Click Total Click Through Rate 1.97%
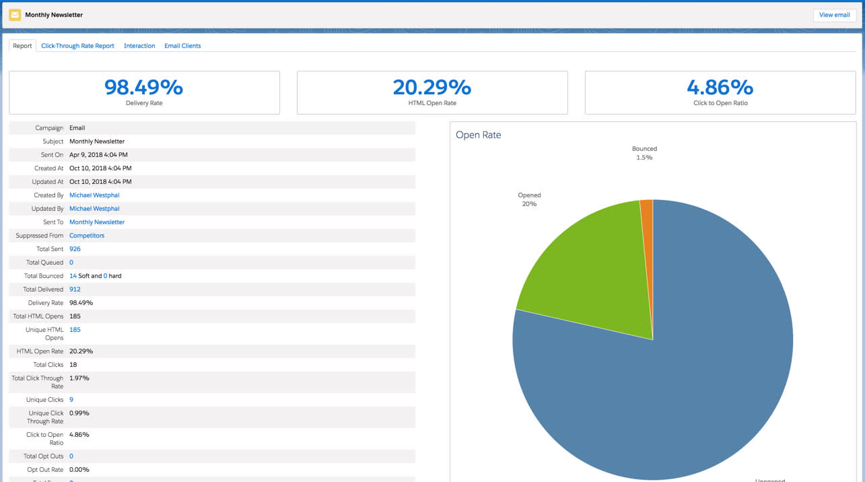 point(79,378)
